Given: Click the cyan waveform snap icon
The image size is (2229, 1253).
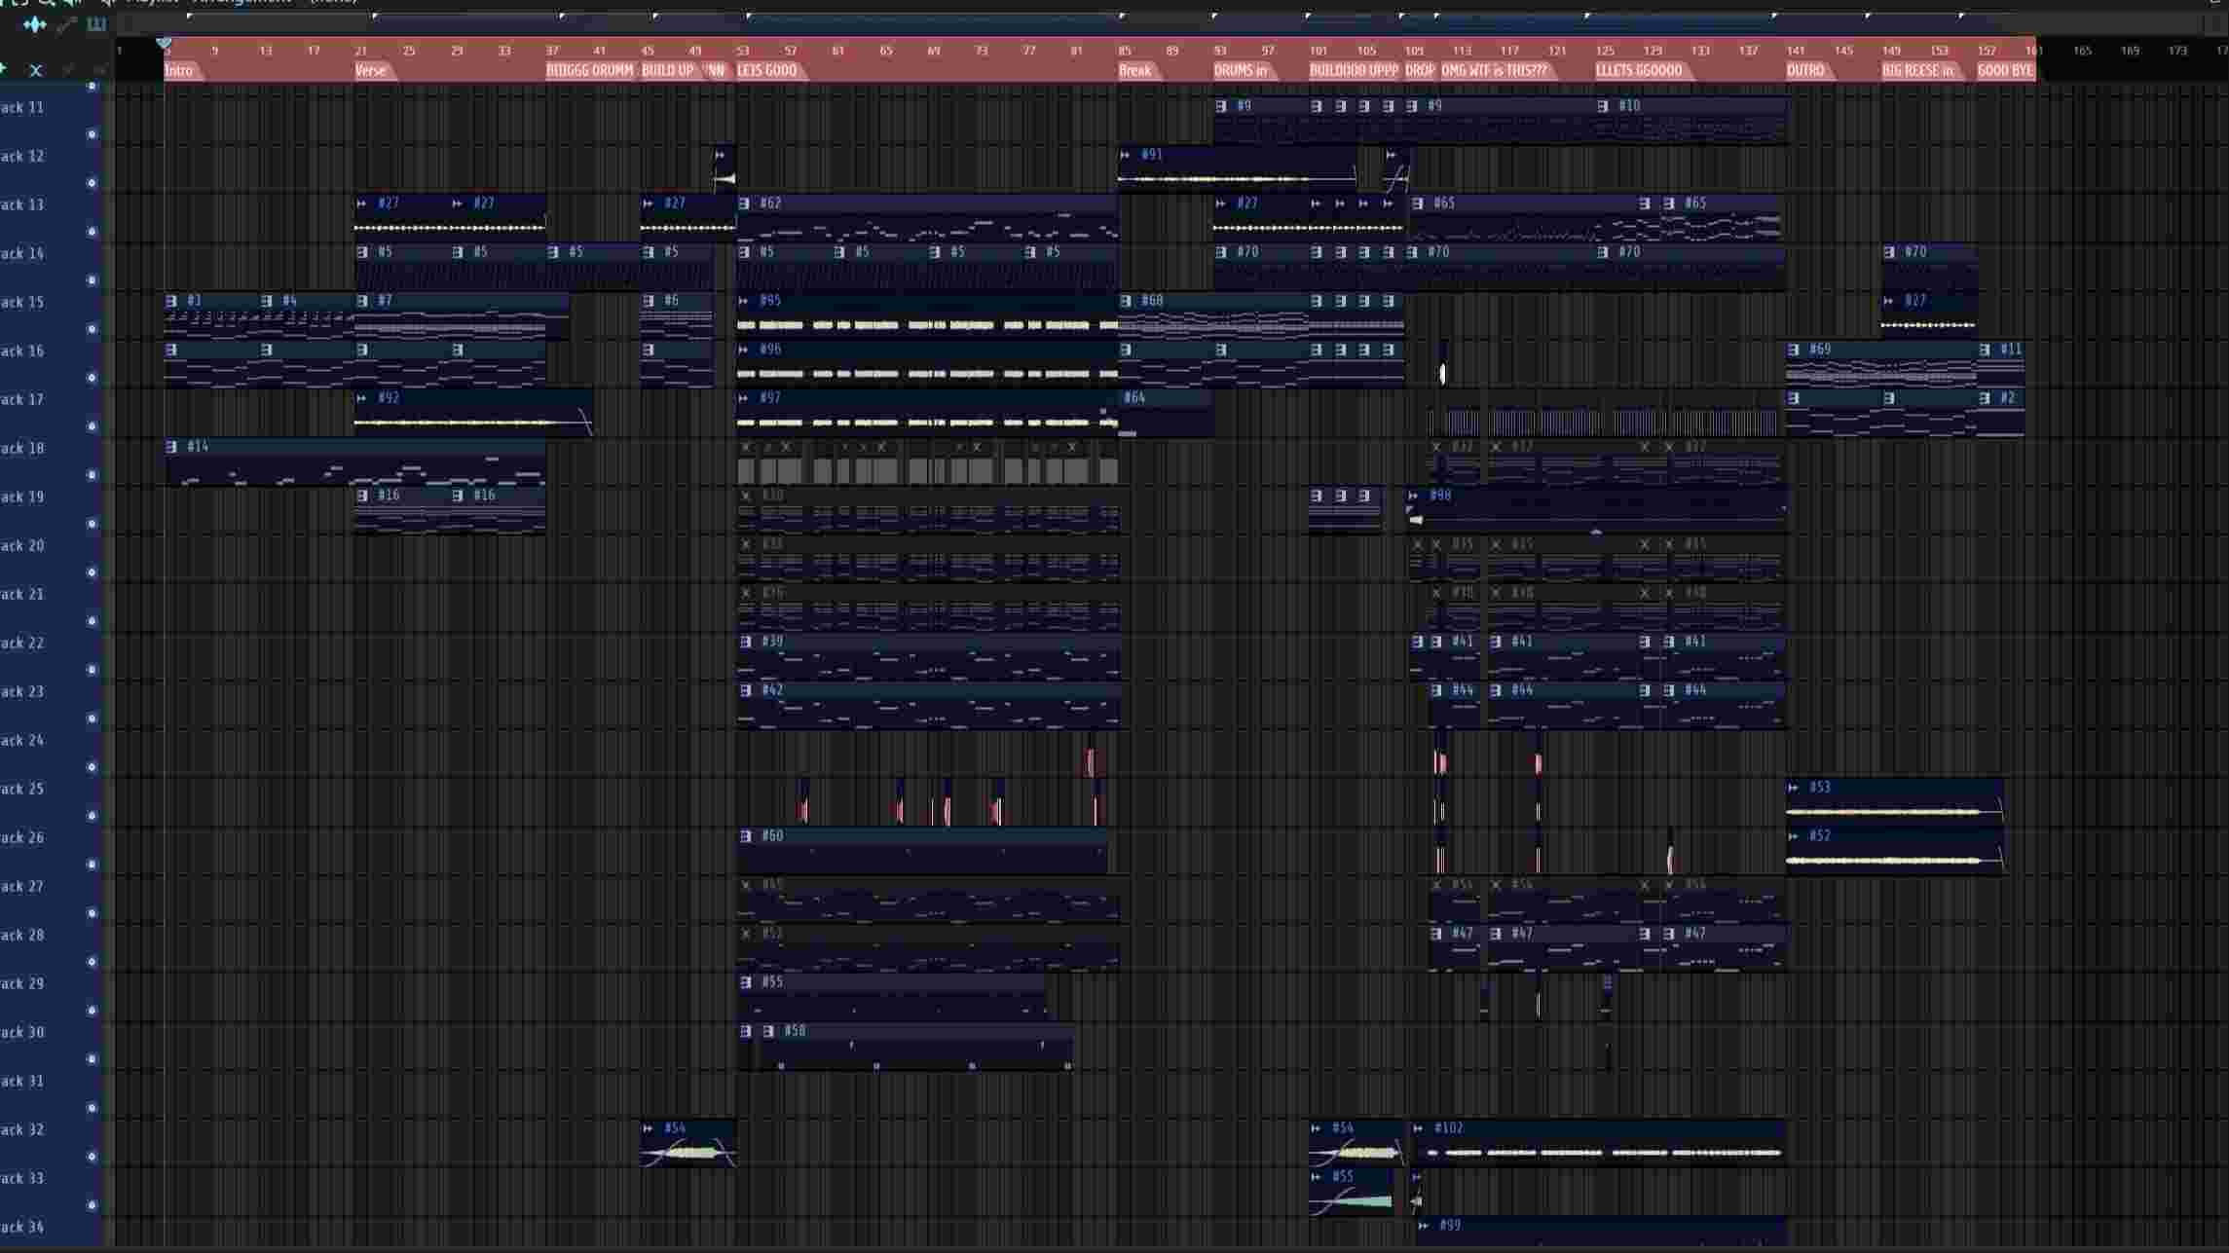Looking at the screenshot, I should [34, 24].
